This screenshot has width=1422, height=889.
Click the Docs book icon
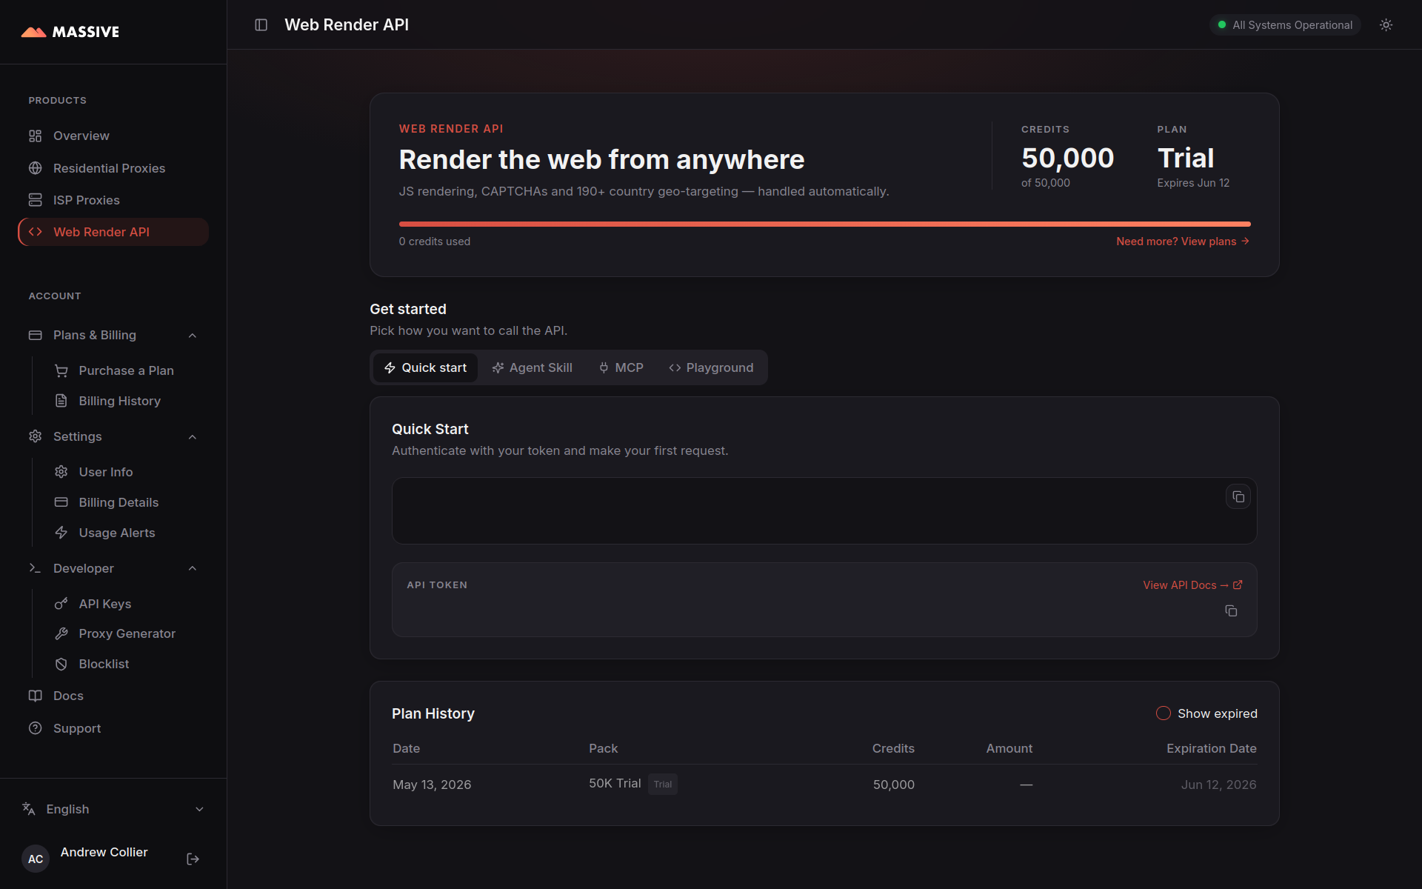tap(35, 696)
